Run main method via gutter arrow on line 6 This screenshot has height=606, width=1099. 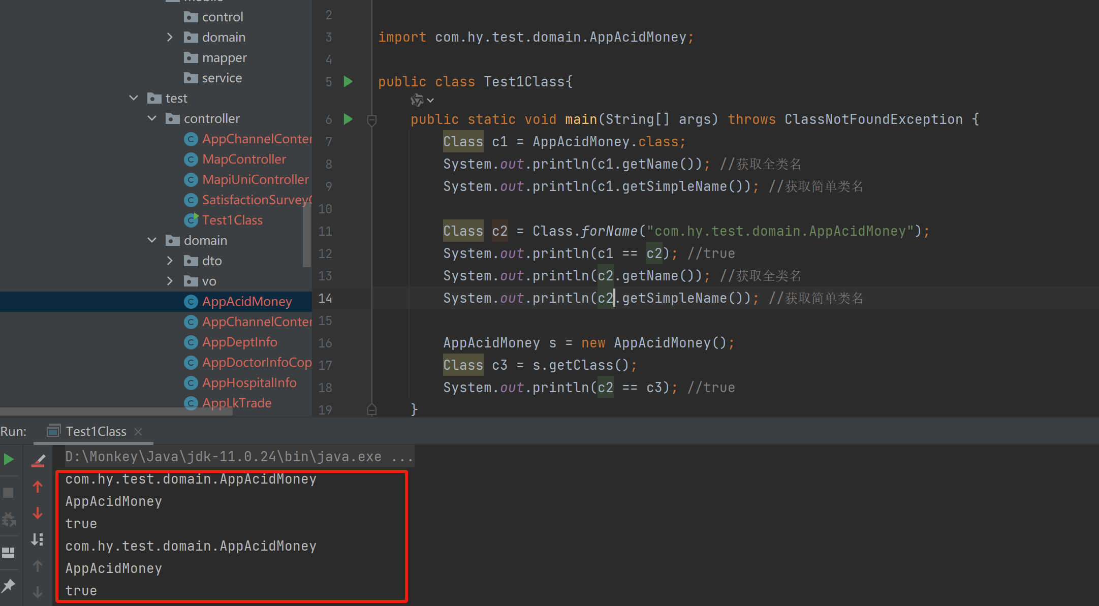pyautogui.click(x=348, y=119)
